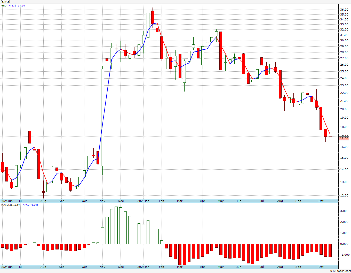Viewport: 351px width, 273px height.
Task: Click the 36.00 price axis label
Action: (344, 10)
